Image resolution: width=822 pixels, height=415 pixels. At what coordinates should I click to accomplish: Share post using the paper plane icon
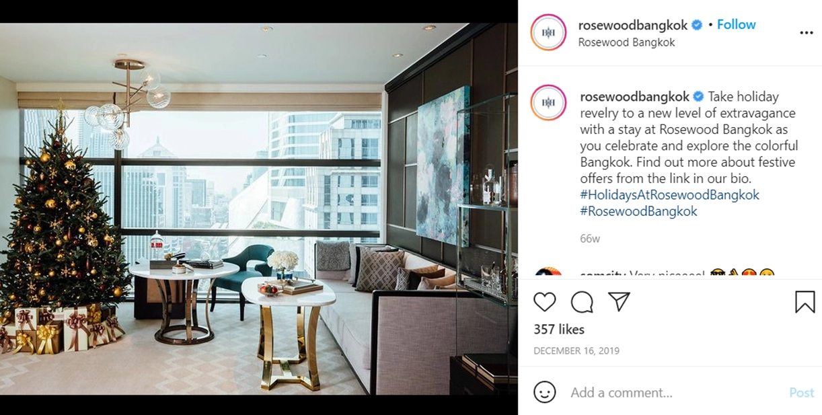coord(619,302)
